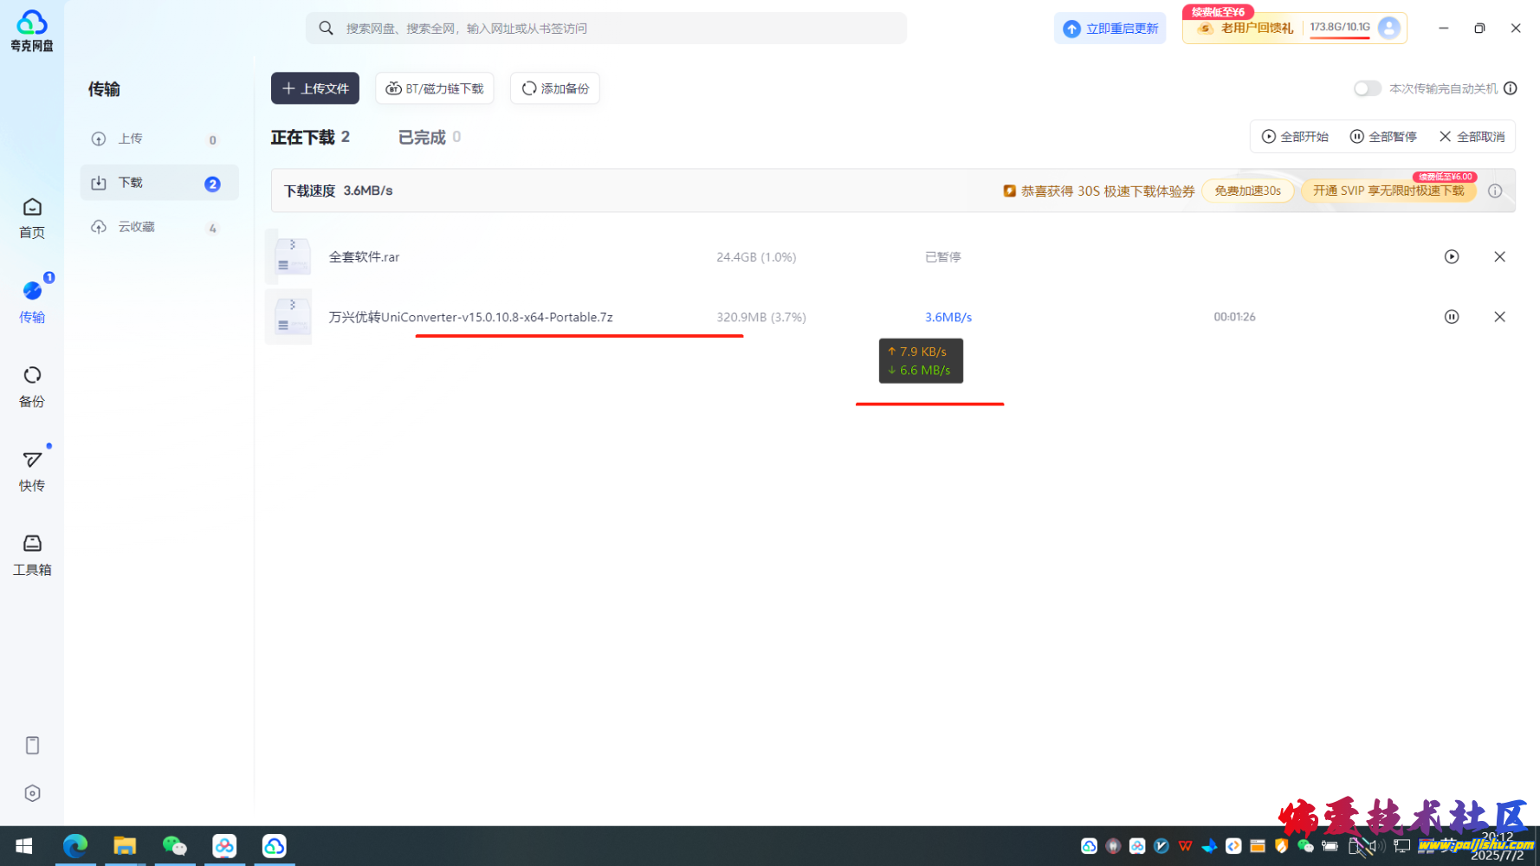1540x866 pixels.
Task: Click the info icon beside the auto-shutdown toggle
Action: click(1511, 87)
